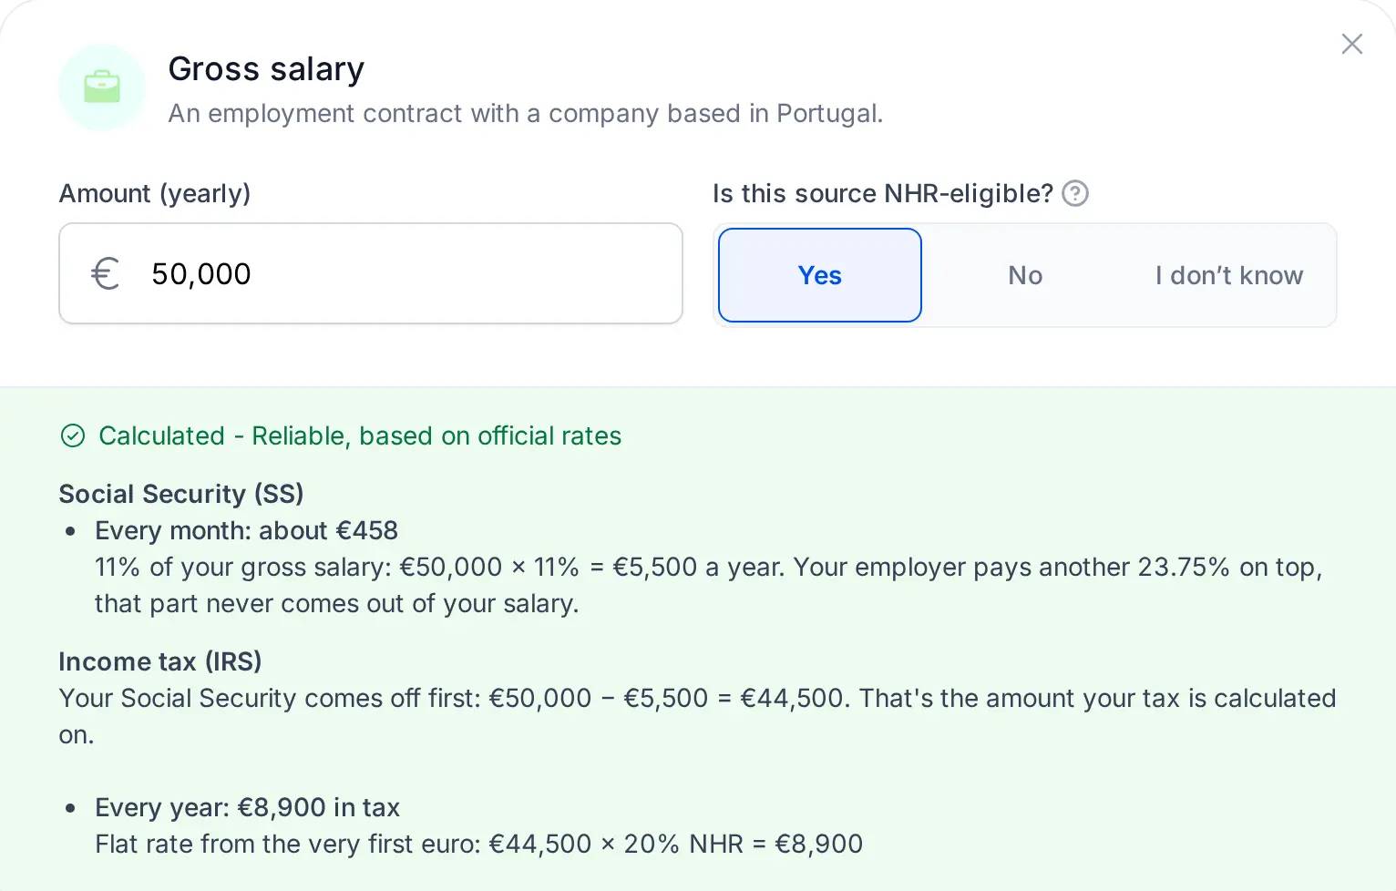Screen dimensions: 1396x891
Task: Click the Is this source NHR-eligible label
Action: tap(883, 193)
